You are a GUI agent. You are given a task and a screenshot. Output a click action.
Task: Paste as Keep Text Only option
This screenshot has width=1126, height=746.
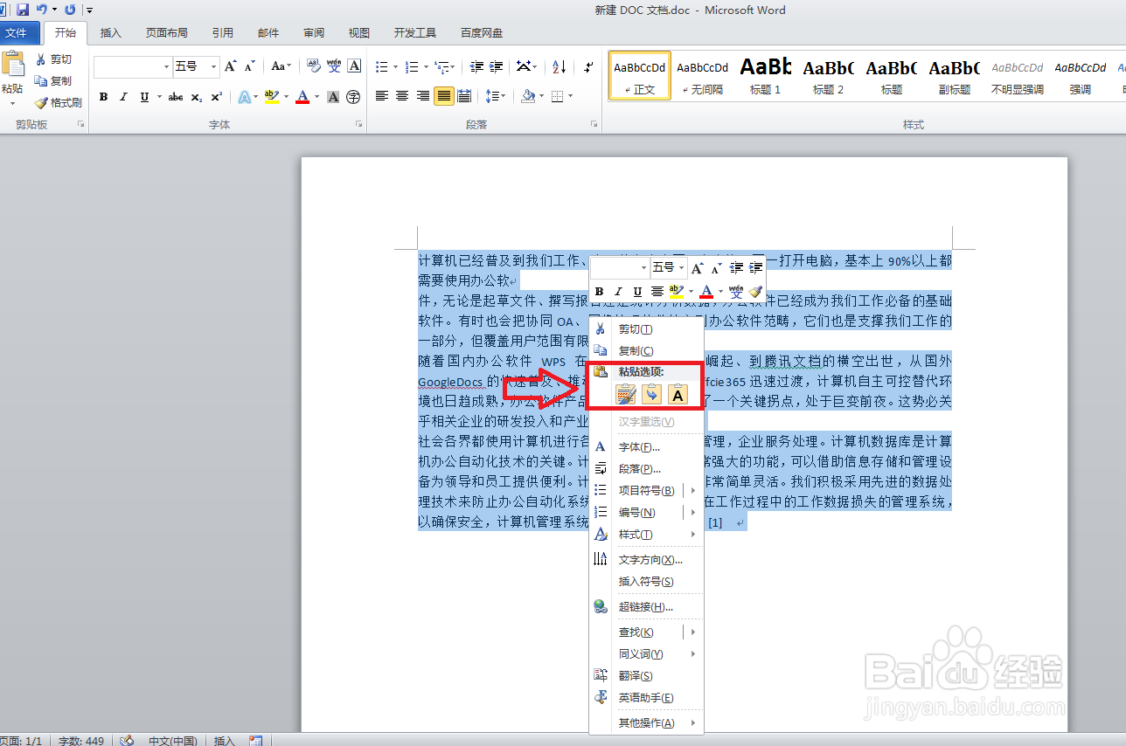click(x=678, y=395)
